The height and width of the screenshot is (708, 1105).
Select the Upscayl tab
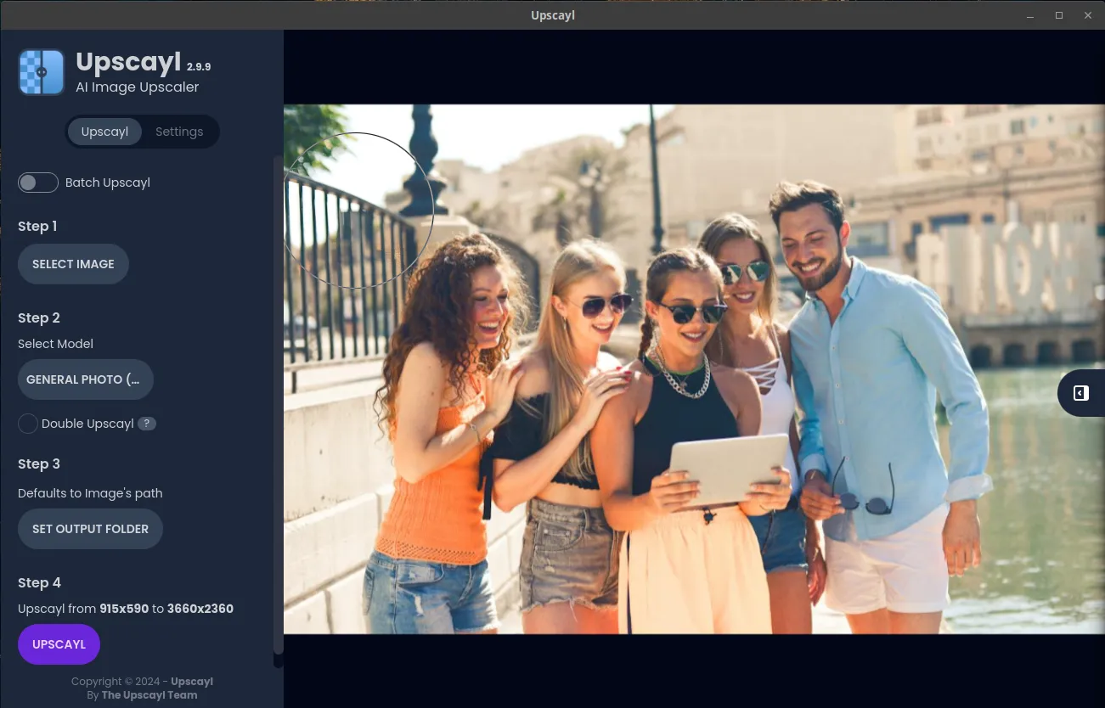click(x=104, y=132)
